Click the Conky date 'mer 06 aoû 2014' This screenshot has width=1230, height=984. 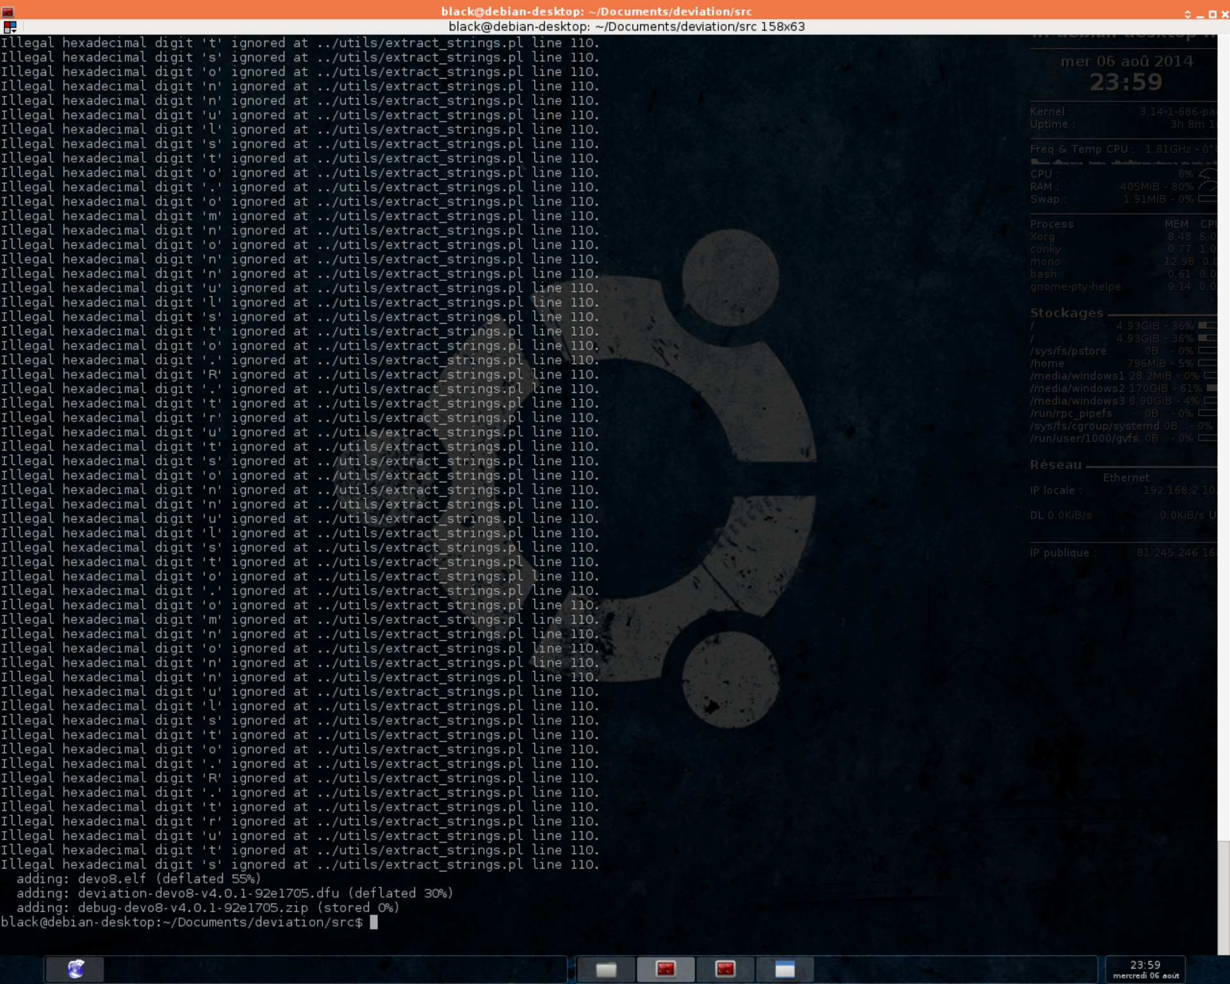[1126, 61]
